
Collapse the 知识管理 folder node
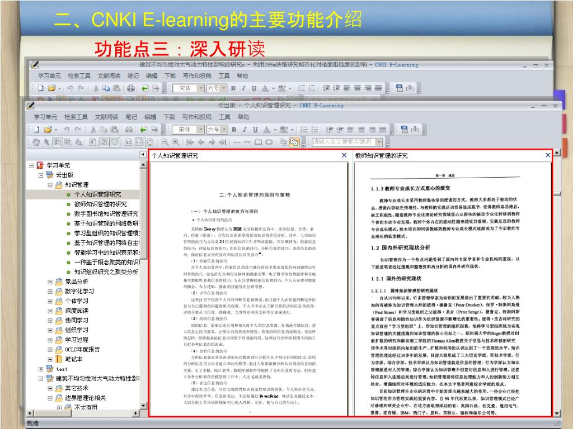tap(50, 185)
